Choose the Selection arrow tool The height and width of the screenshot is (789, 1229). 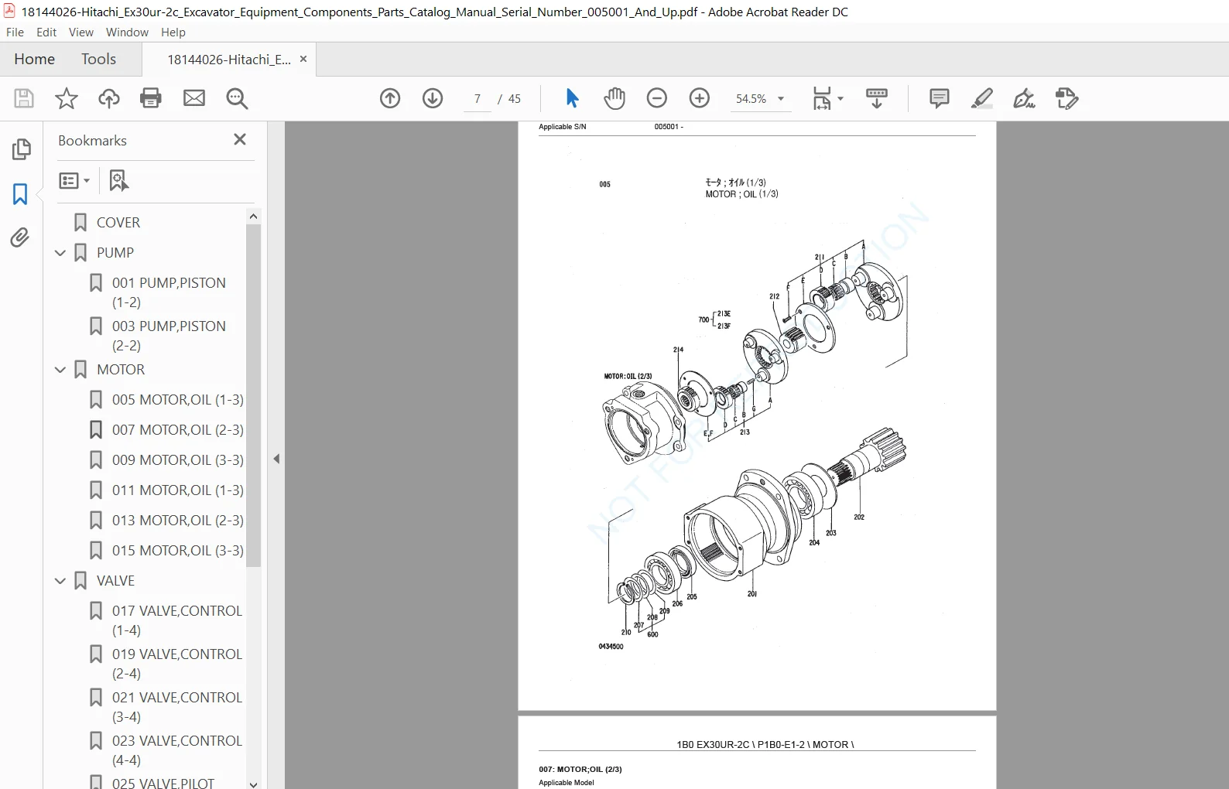pos(572,98)
